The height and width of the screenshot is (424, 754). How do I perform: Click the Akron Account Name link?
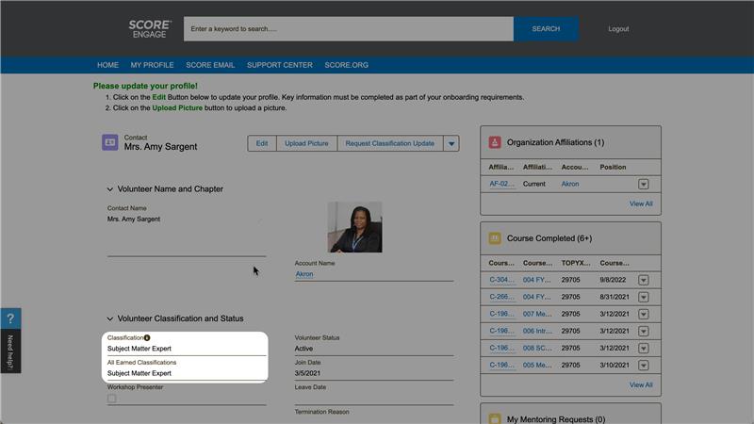point(304,274)
